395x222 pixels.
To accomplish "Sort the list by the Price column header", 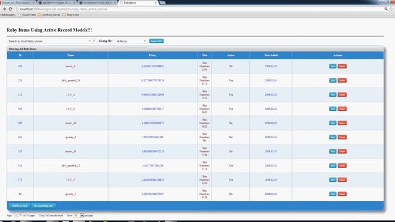I will click(x=152, y=55).
